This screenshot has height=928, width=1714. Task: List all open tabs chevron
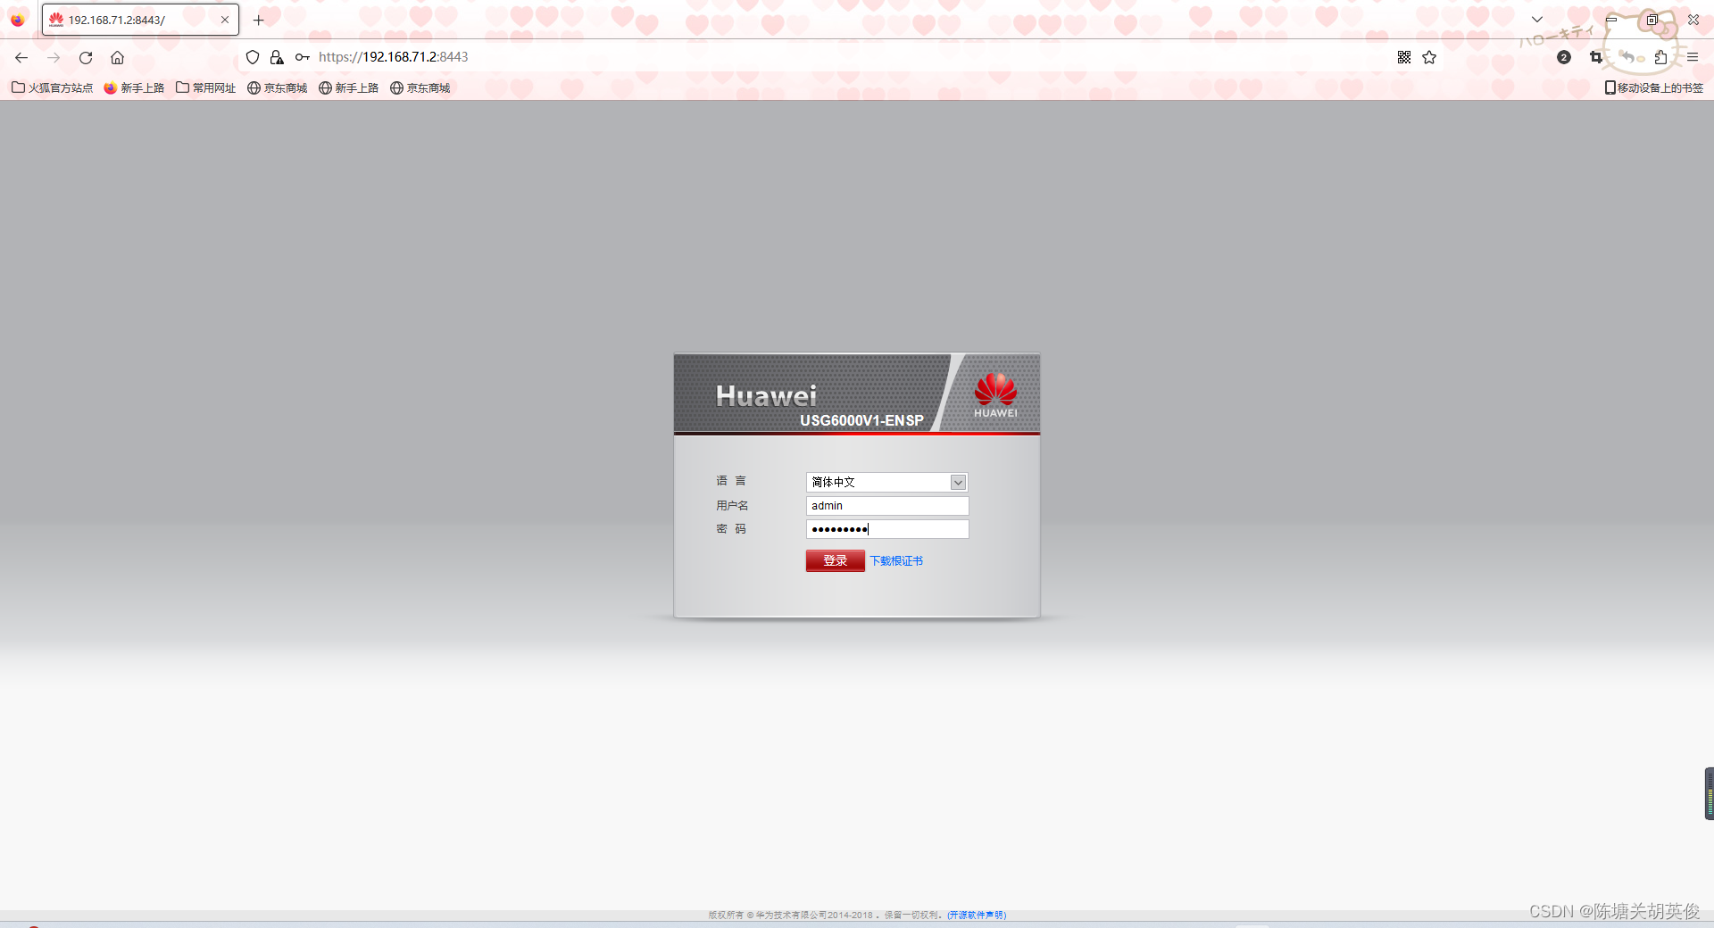1537,20
